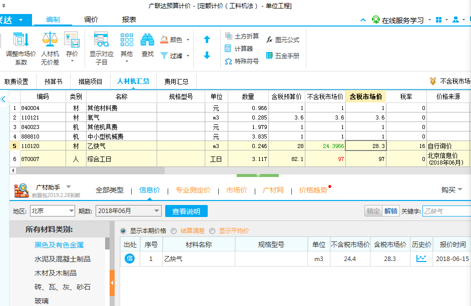The height and width of the screenshot is (306, 471).
Task: Open 在线服务学习 dropdown arrow
Action: [x=429, y=20]
